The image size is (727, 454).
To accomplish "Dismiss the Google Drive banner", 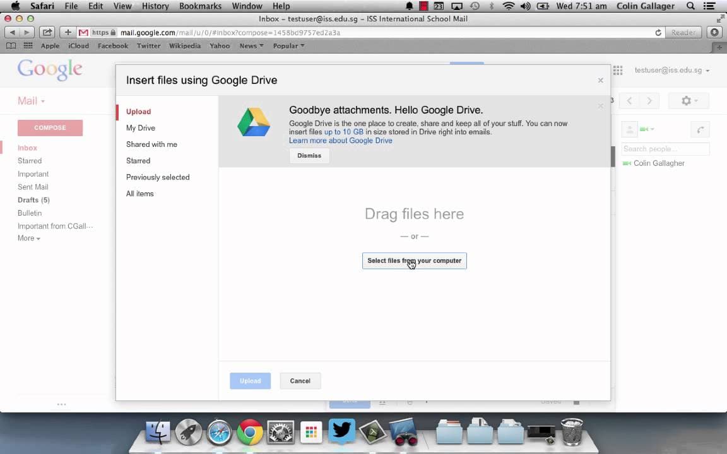I will tap(309, 156).
